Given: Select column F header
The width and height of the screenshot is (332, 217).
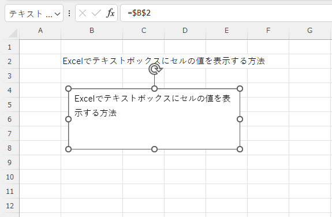Looking at the screenshot, I should click(268, 31).
